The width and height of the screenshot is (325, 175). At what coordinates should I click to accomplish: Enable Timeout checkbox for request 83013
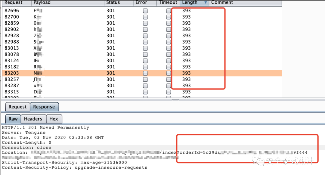pyautogui.click(x=169, y=48)
